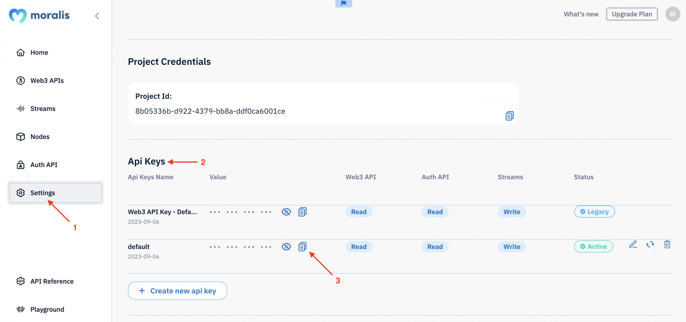Click the 'Web3 API Key - Defa...' name
Viewport: 686px width, 322px height.
[x=162, y=212]
